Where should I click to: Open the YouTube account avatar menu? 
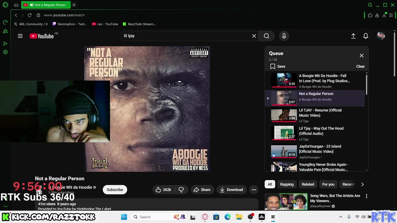pyautogui.click(x=381, y=36)
